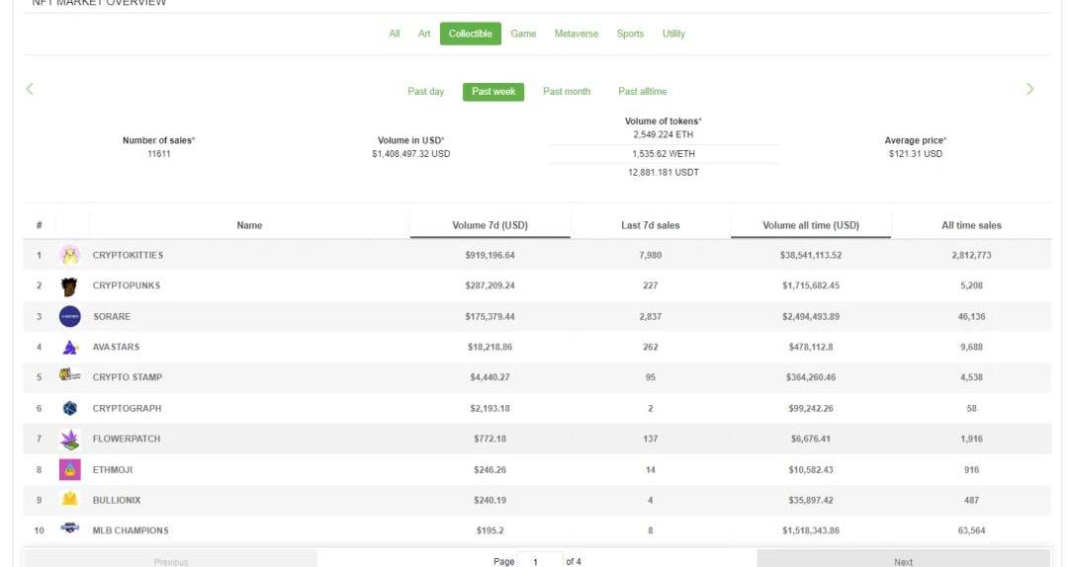This screenshot has width=1068, height=567.
Task: Click the Sorare logo icon
Action: [69, 316]
